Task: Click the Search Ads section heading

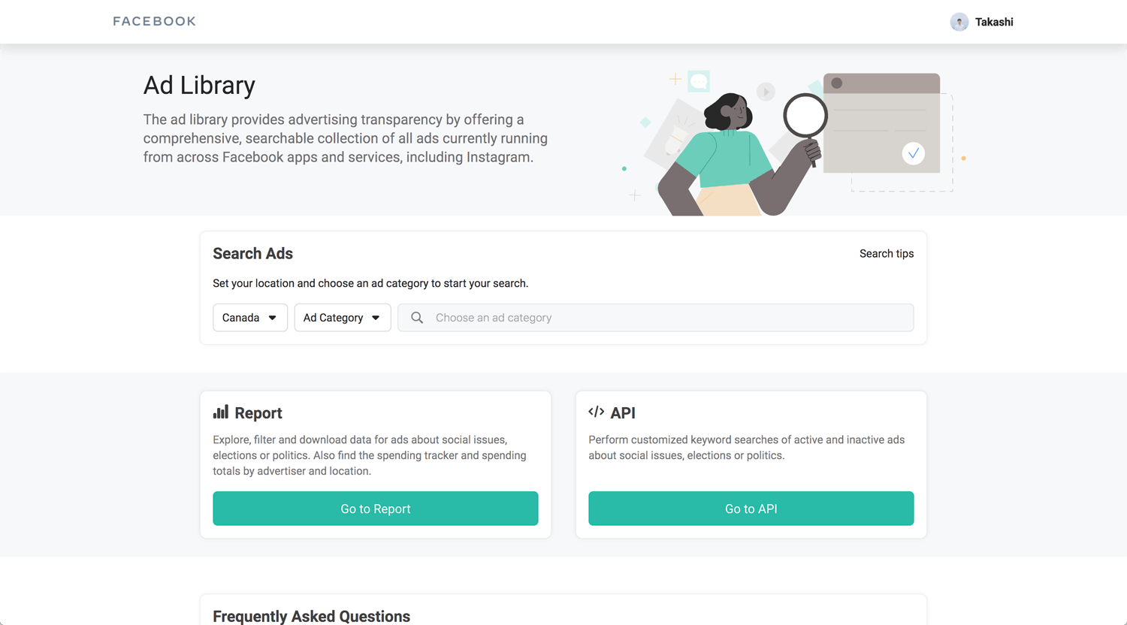Action: [252, 254]
